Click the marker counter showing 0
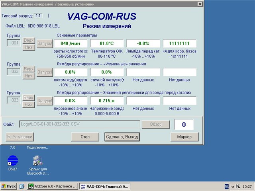Viewport: 255px width, 191px height. click(184, 125)
